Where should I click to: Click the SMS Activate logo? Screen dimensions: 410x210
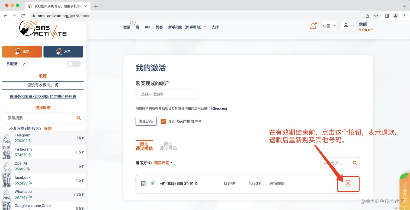(x=43, y=30)
